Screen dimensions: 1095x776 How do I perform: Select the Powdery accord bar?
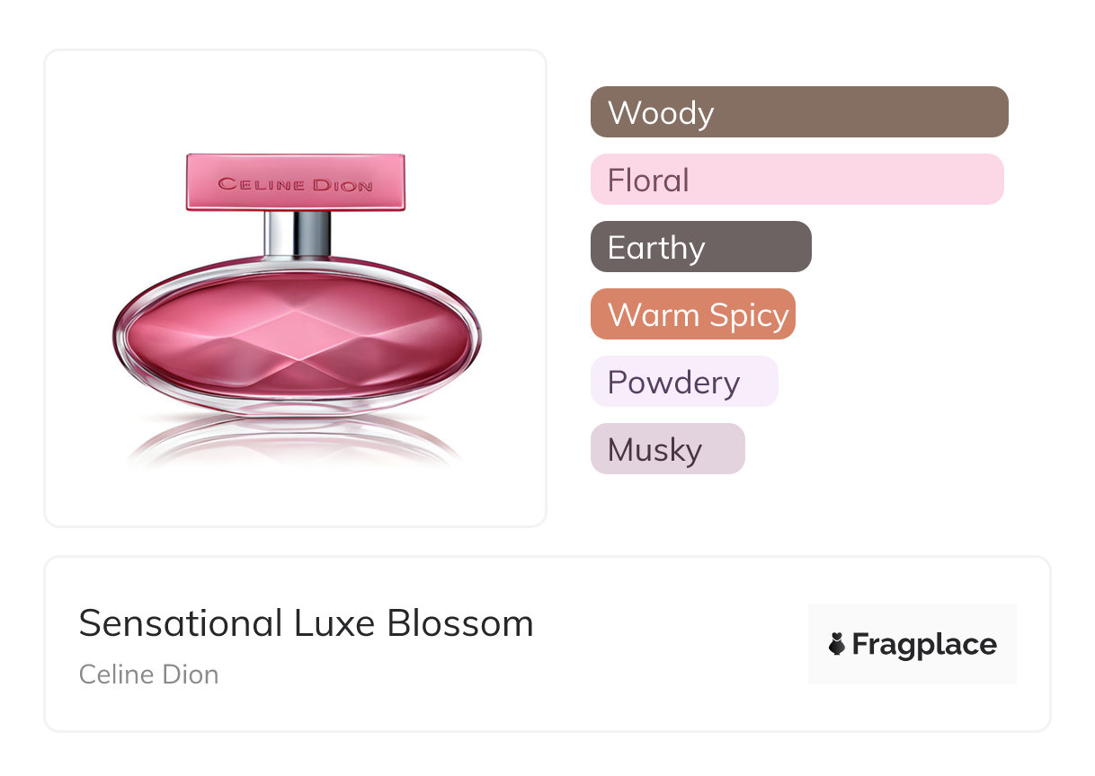tap(683, 382)
